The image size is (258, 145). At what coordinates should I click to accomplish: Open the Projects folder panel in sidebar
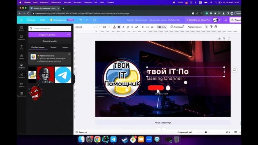click(x=21, y=85)
